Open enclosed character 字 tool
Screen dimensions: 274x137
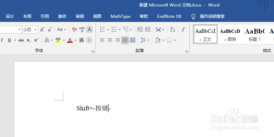(89, 40)
